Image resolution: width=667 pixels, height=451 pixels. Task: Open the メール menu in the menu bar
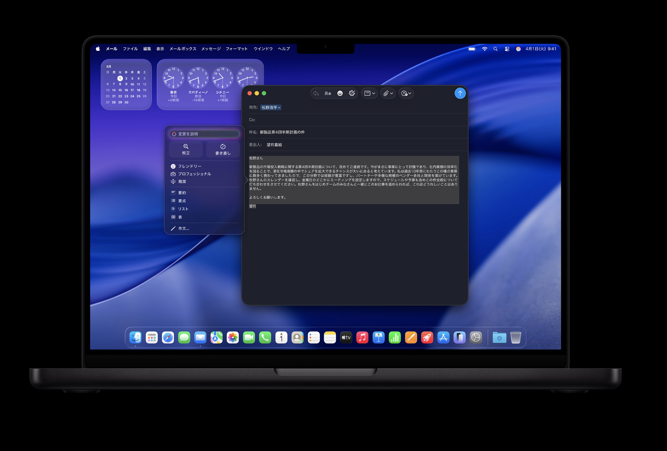click(x=112, y=49)
